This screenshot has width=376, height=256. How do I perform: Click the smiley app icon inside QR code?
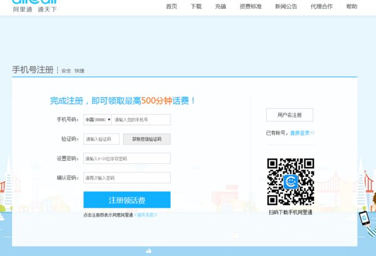(x=291, y=182)
